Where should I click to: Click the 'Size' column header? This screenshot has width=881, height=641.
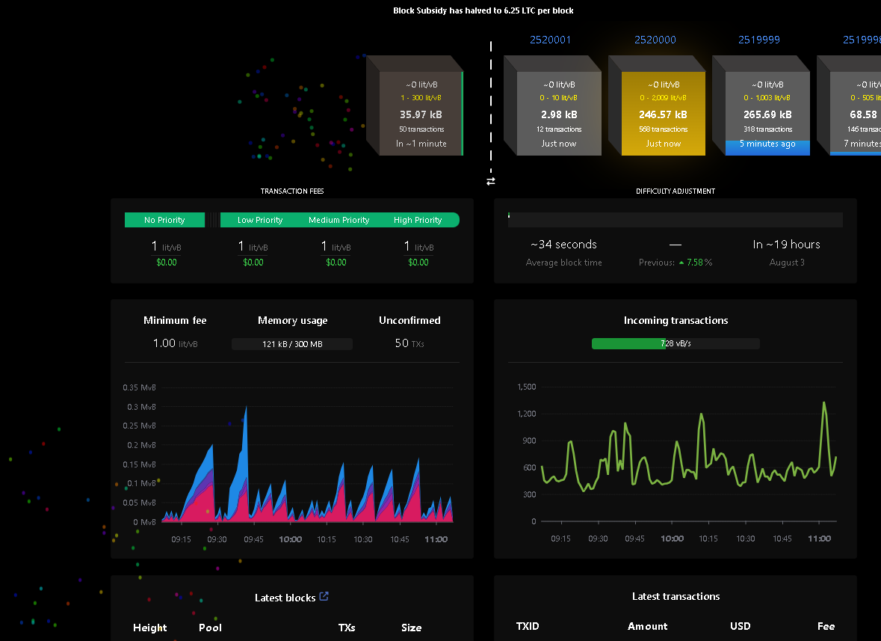point(411,628)
